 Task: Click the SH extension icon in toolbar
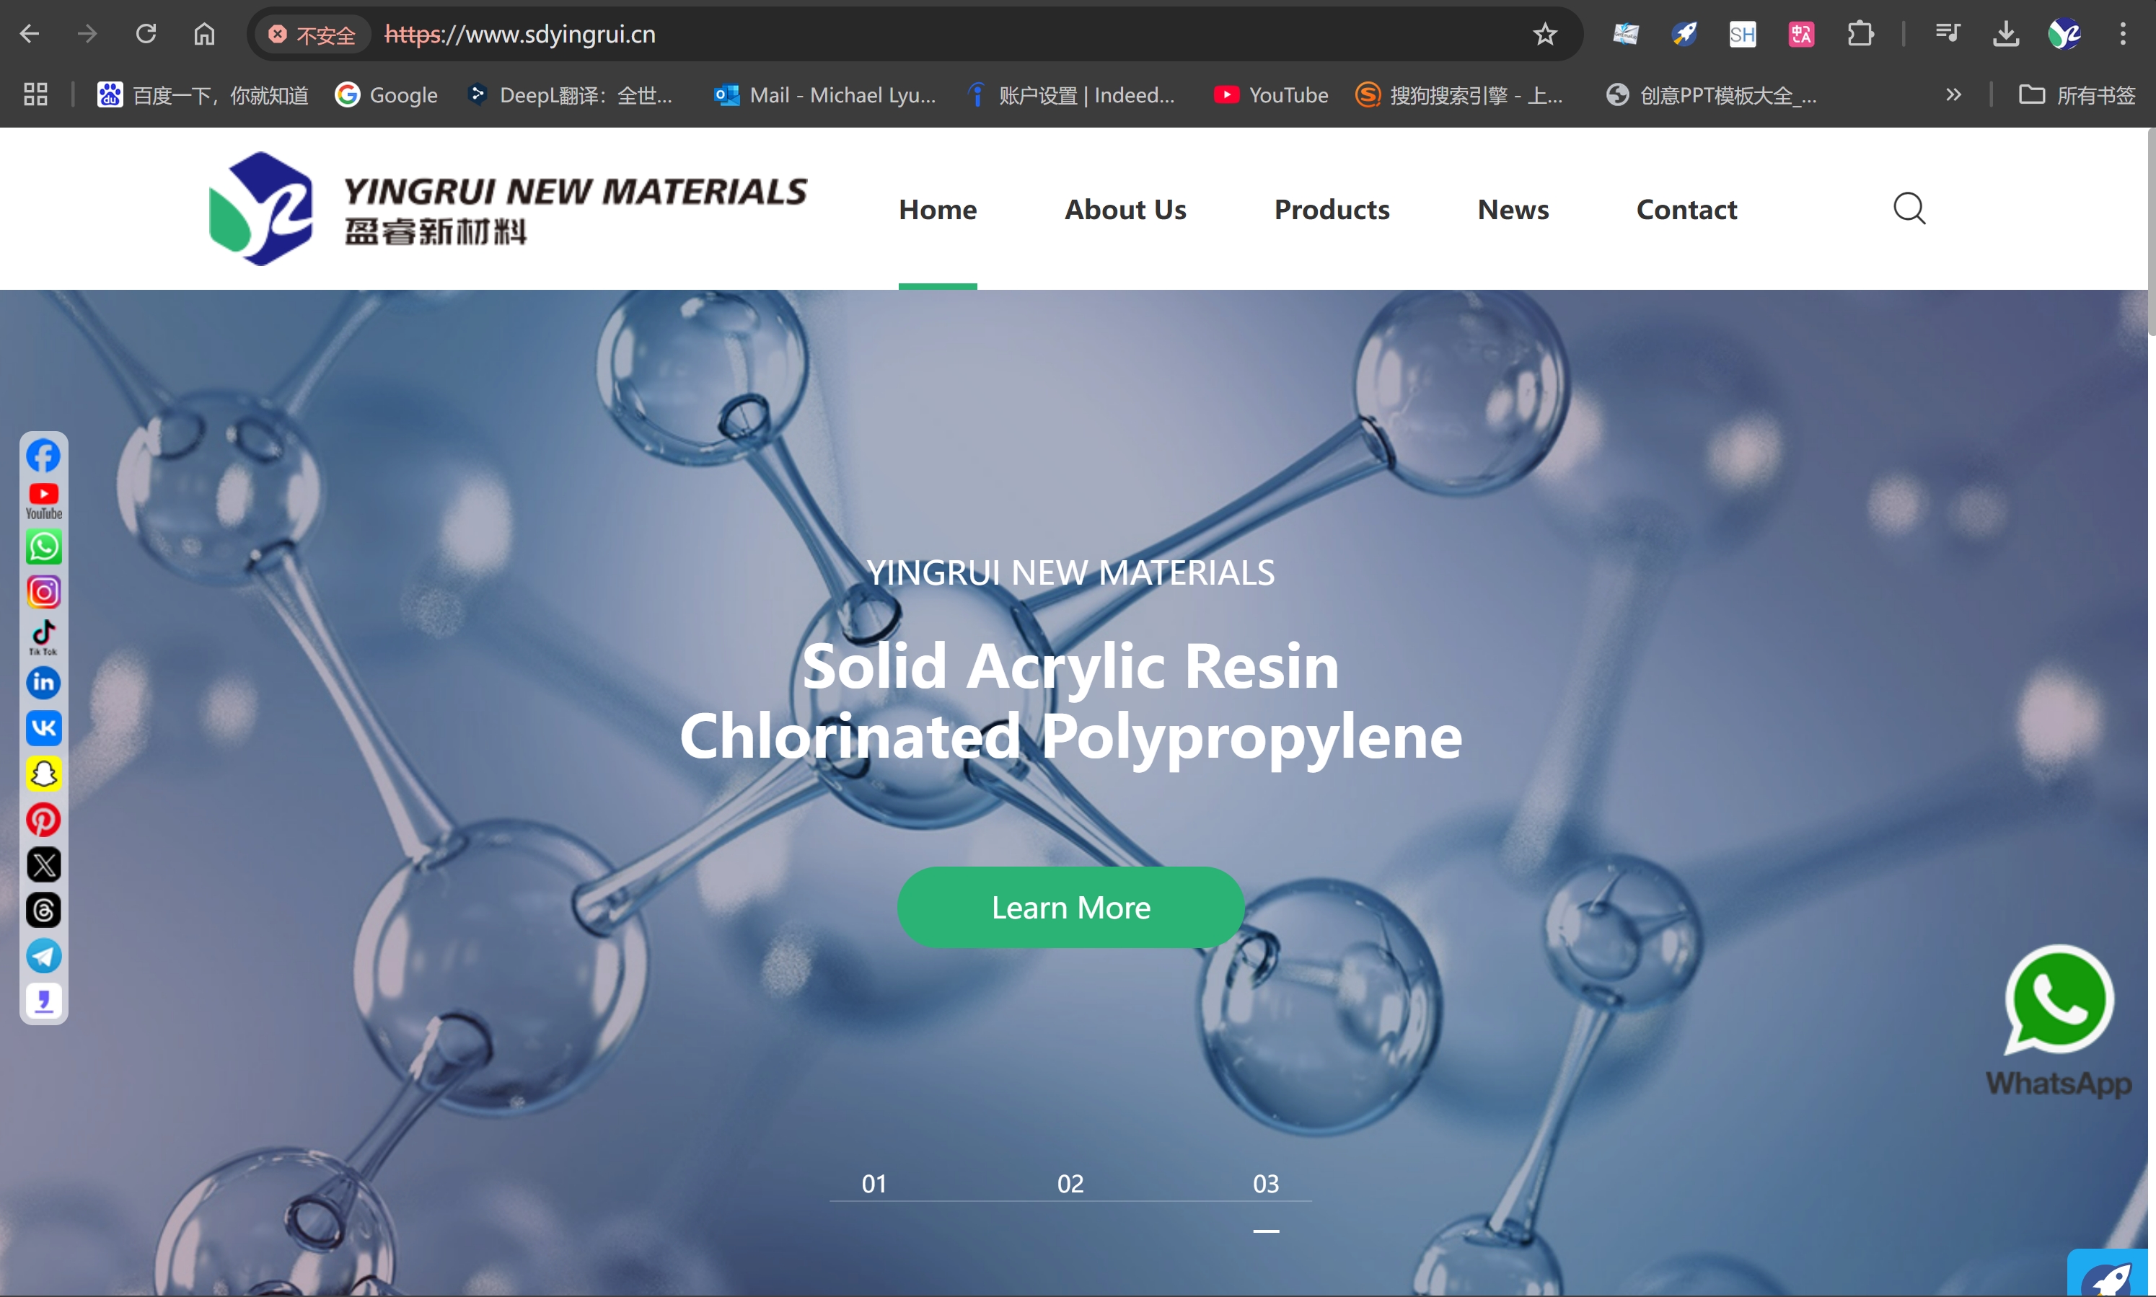coord(1743,34)
